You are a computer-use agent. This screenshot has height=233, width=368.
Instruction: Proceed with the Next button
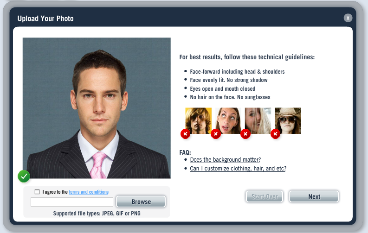pyautogui.click(x=314, y=196)
